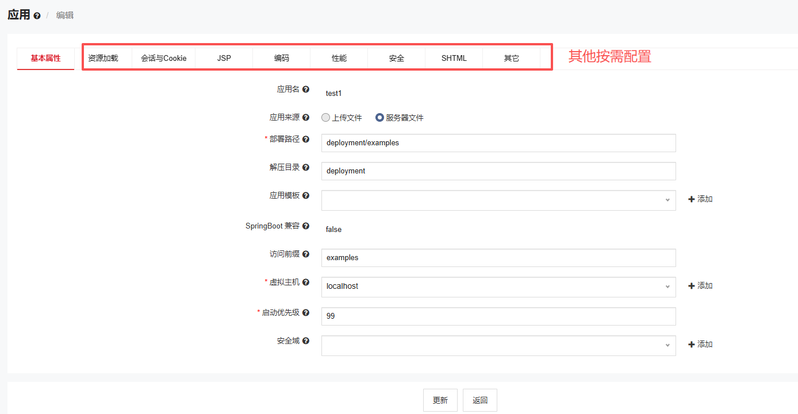The width and height of the screenshot is (798, 414).
Task: Open the 虚拟主机 localhost dropdown
Action: (498, 287)
